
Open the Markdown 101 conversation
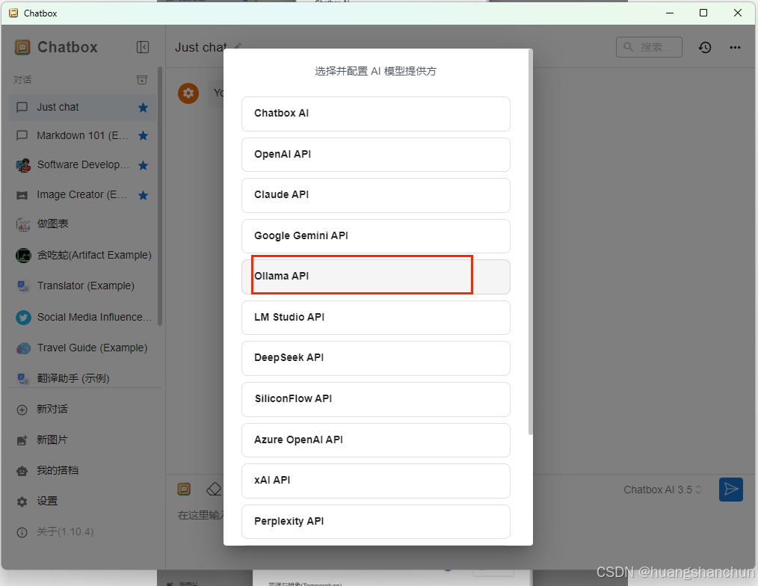click(x=82, y=135)
